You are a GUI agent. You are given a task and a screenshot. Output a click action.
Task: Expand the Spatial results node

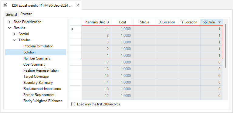14,34
